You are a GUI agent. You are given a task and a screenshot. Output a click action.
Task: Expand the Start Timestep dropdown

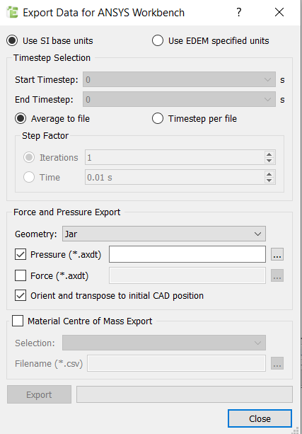tap(179, 80)
